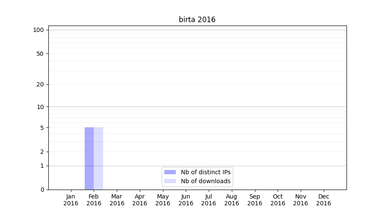Image resolution: width=385 pixels, height=213 pixels.
Task: Click the y-axis tick label 50
Action: 40,54
